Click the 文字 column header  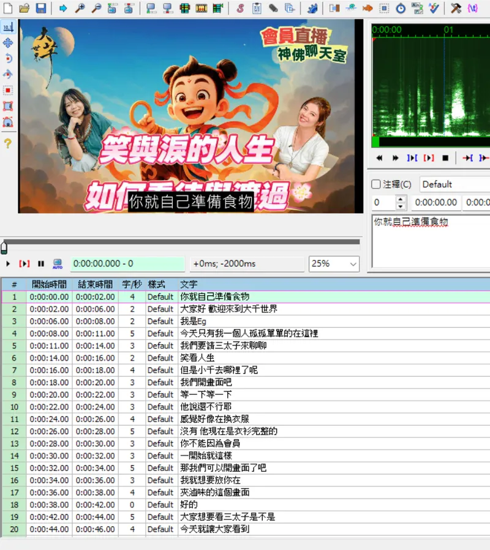(334, 284)
